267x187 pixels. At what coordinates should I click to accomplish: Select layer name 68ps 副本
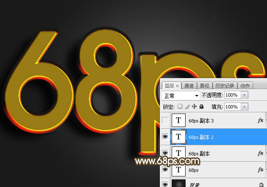pyautogui.click(x=199, y=154)
